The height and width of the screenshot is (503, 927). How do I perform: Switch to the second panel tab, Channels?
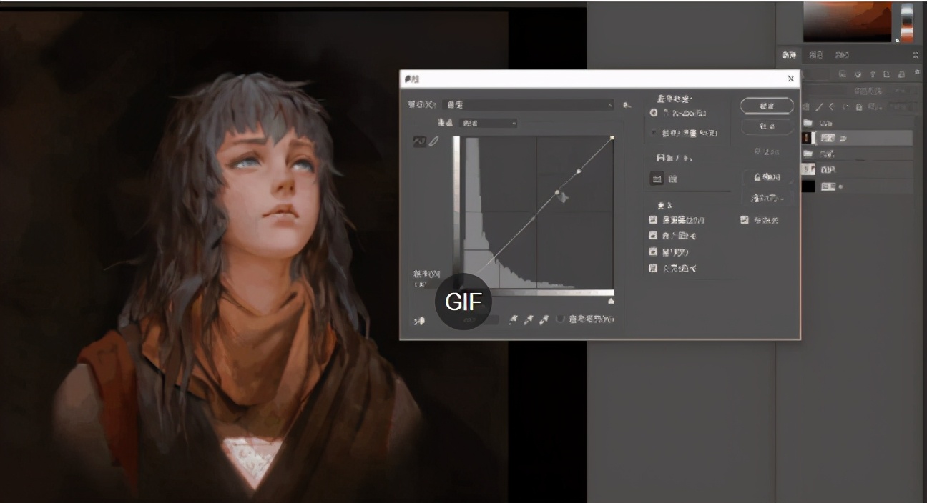coord(816,55)
